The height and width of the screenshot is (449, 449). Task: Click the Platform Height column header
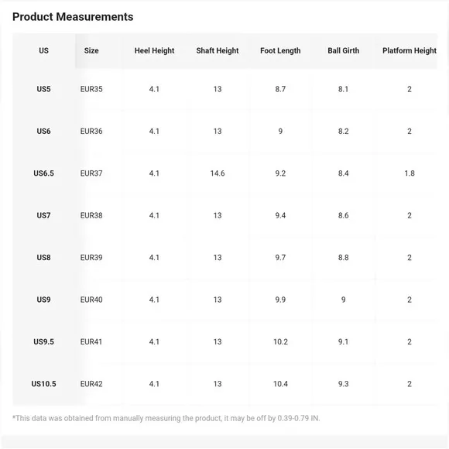pos(410,50)
